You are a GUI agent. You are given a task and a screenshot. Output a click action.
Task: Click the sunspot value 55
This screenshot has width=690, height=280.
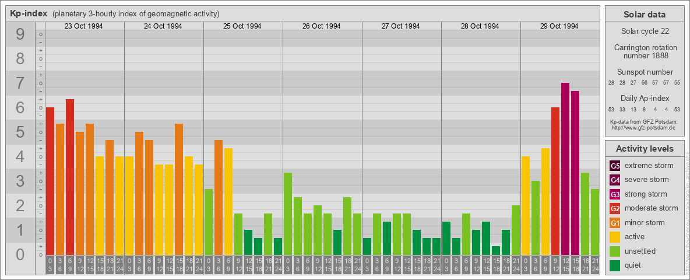pos(677,83)
